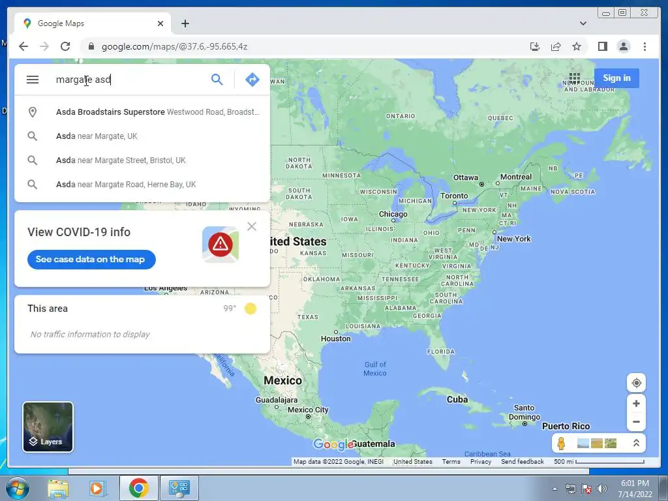Image resolution: width=668 pixels, height=501 pixels.
Task: Choose Asda near Margate Road, Herne Bay
Action: point(142,185)
